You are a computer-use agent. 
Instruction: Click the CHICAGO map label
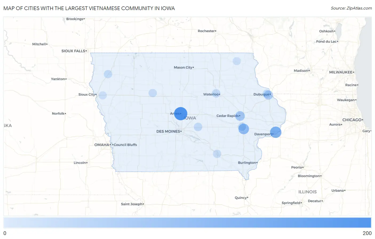point(352,120)
